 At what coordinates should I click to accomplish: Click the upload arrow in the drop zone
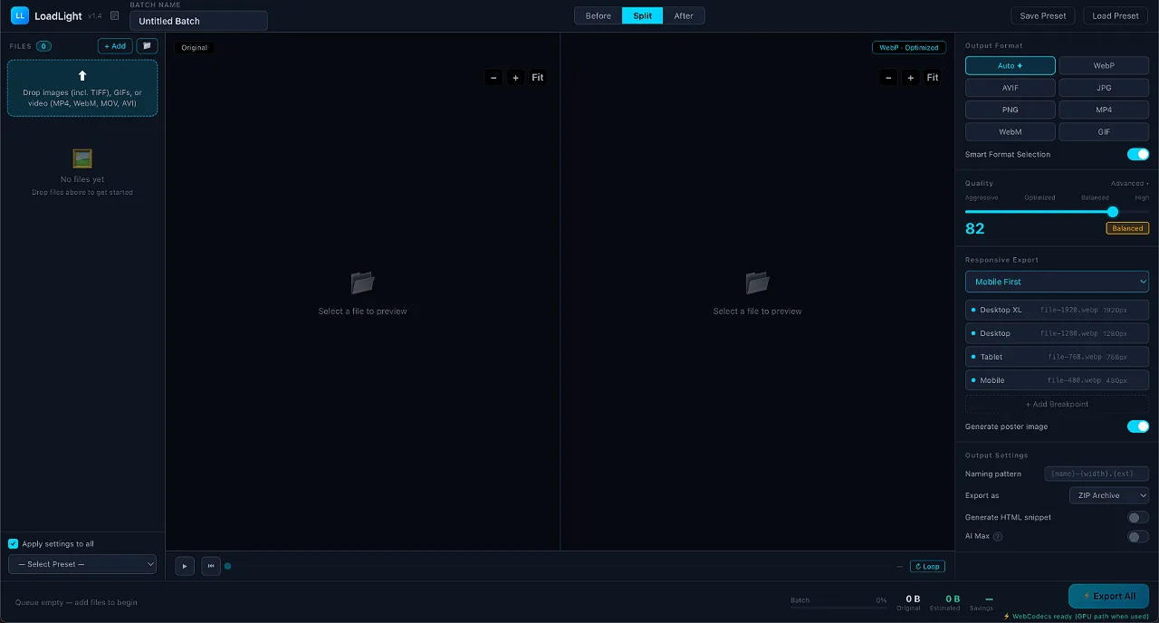[x=82, y=76]
